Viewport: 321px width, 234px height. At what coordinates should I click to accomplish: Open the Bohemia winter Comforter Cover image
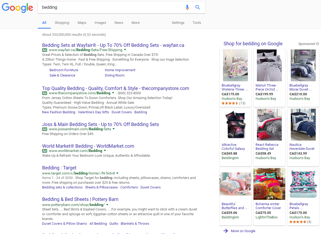point(269,184)
